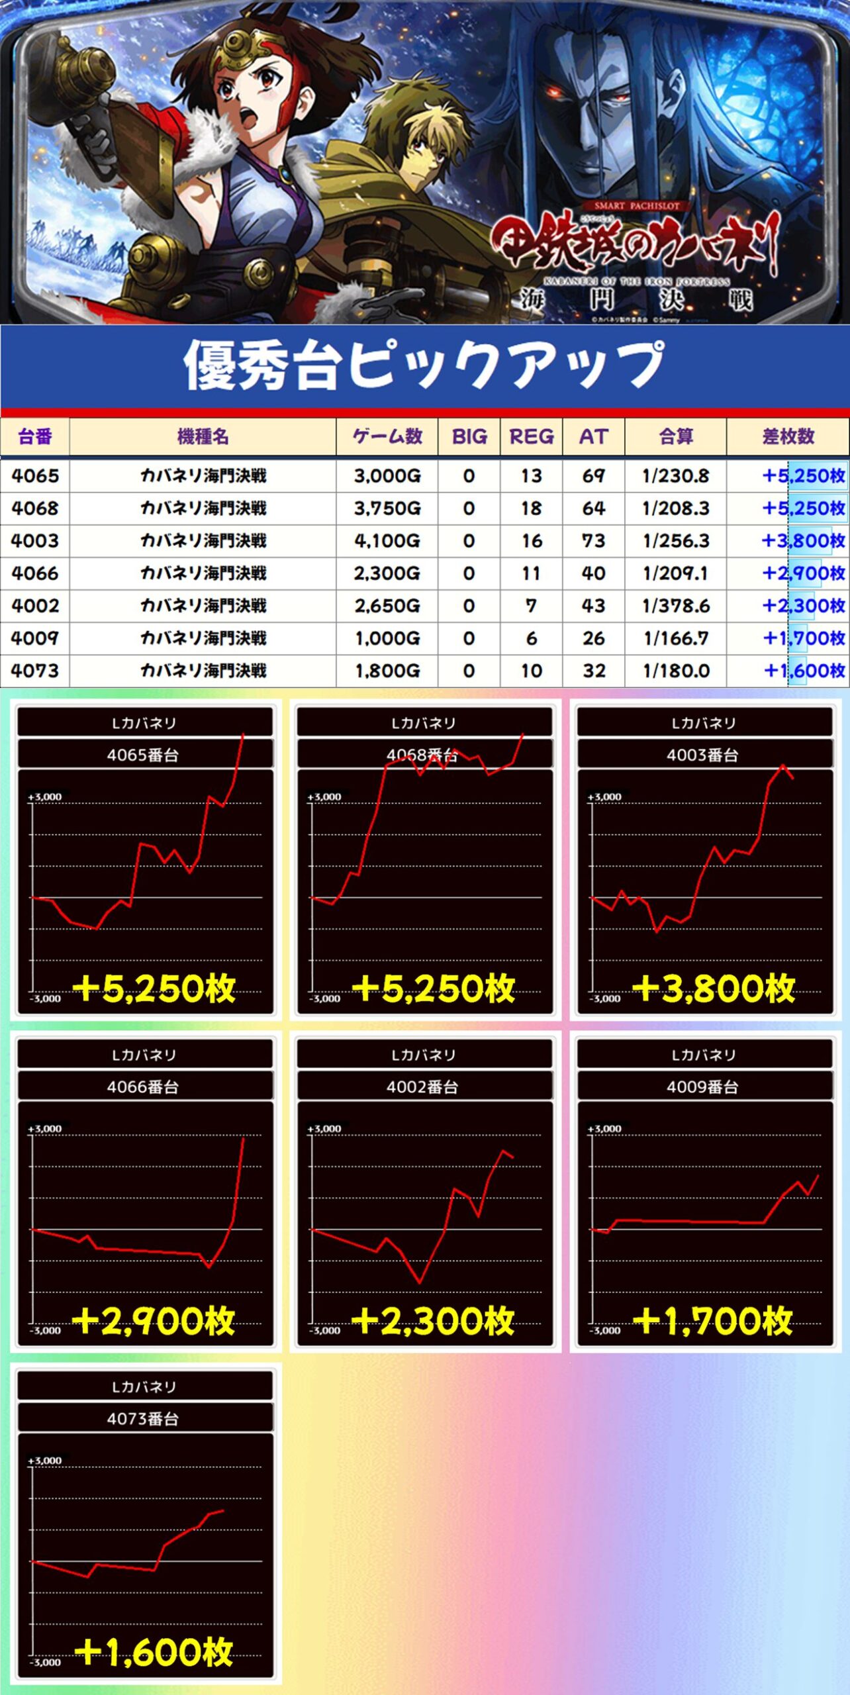Open the 4009番台 slump graph
850x1695 pixels.
(x=704, y=1192)
